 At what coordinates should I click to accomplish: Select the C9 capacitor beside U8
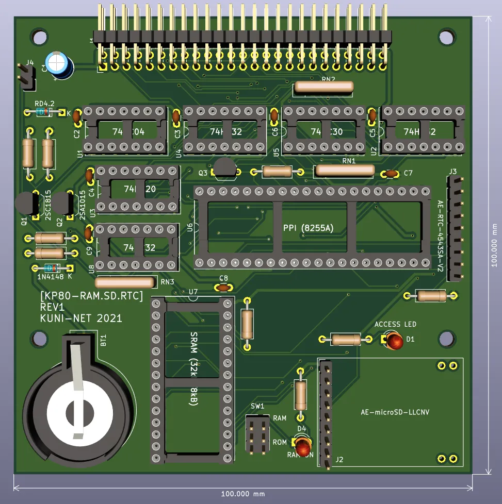coord(89,234)
